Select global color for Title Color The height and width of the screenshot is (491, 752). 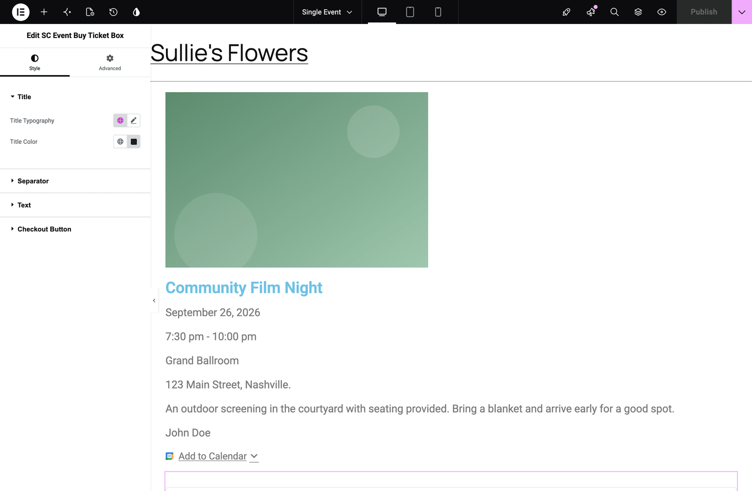click(120, 141)
